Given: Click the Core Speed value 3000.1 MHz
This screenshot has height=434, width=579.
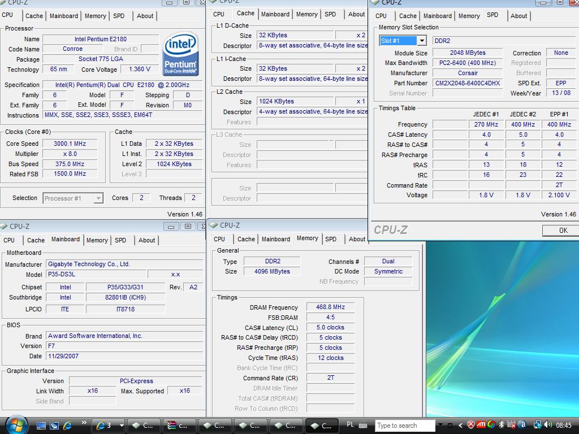Looking at the screenshot, I should [x=70, y=144].
